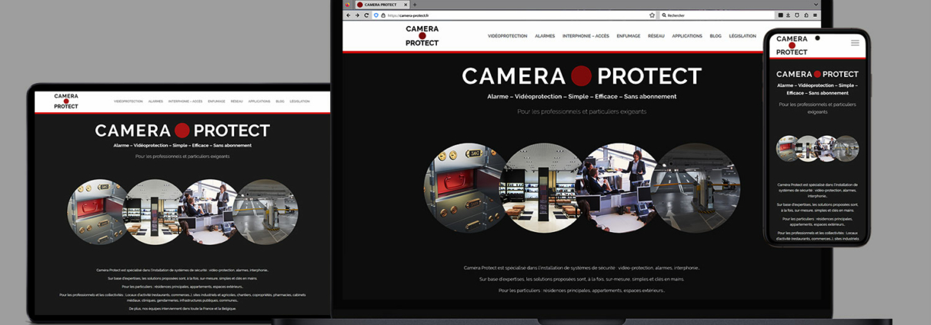Click the office meeting circular image on laptop
The width and height of the screenshot is (931, 325).
pos(619,188)
